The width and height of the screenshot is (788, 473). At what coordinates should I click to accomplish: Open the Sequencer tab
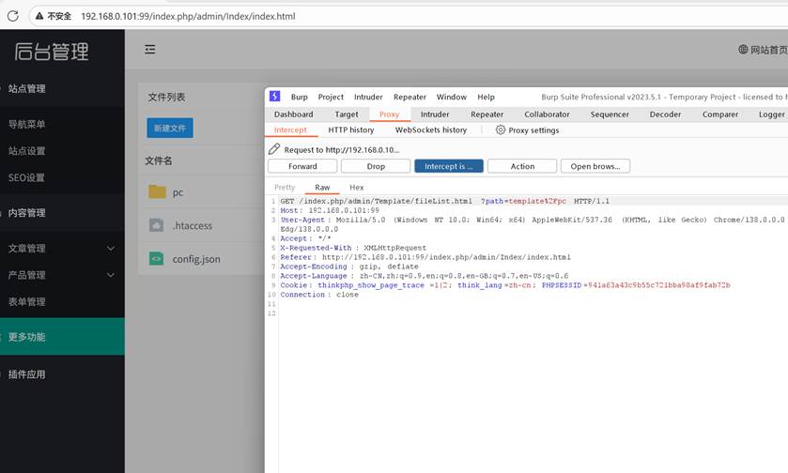610,114
